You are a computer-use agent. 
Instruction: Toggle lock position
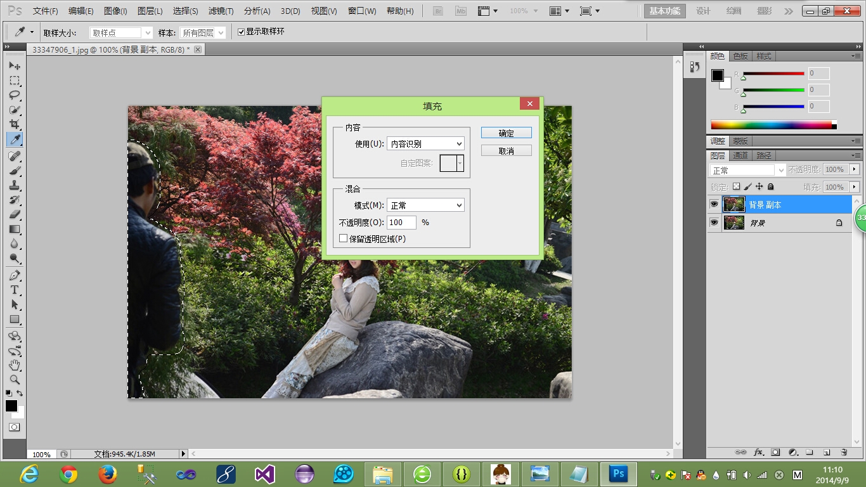(x=759, y=187)
